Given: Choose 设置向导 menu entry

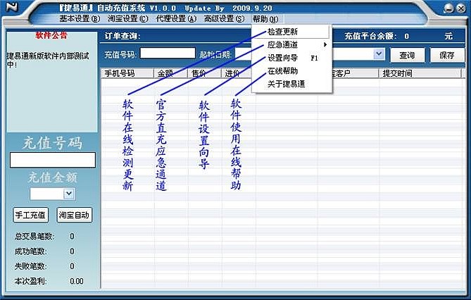Looking at the screenshot, I should tap(291, 58).
